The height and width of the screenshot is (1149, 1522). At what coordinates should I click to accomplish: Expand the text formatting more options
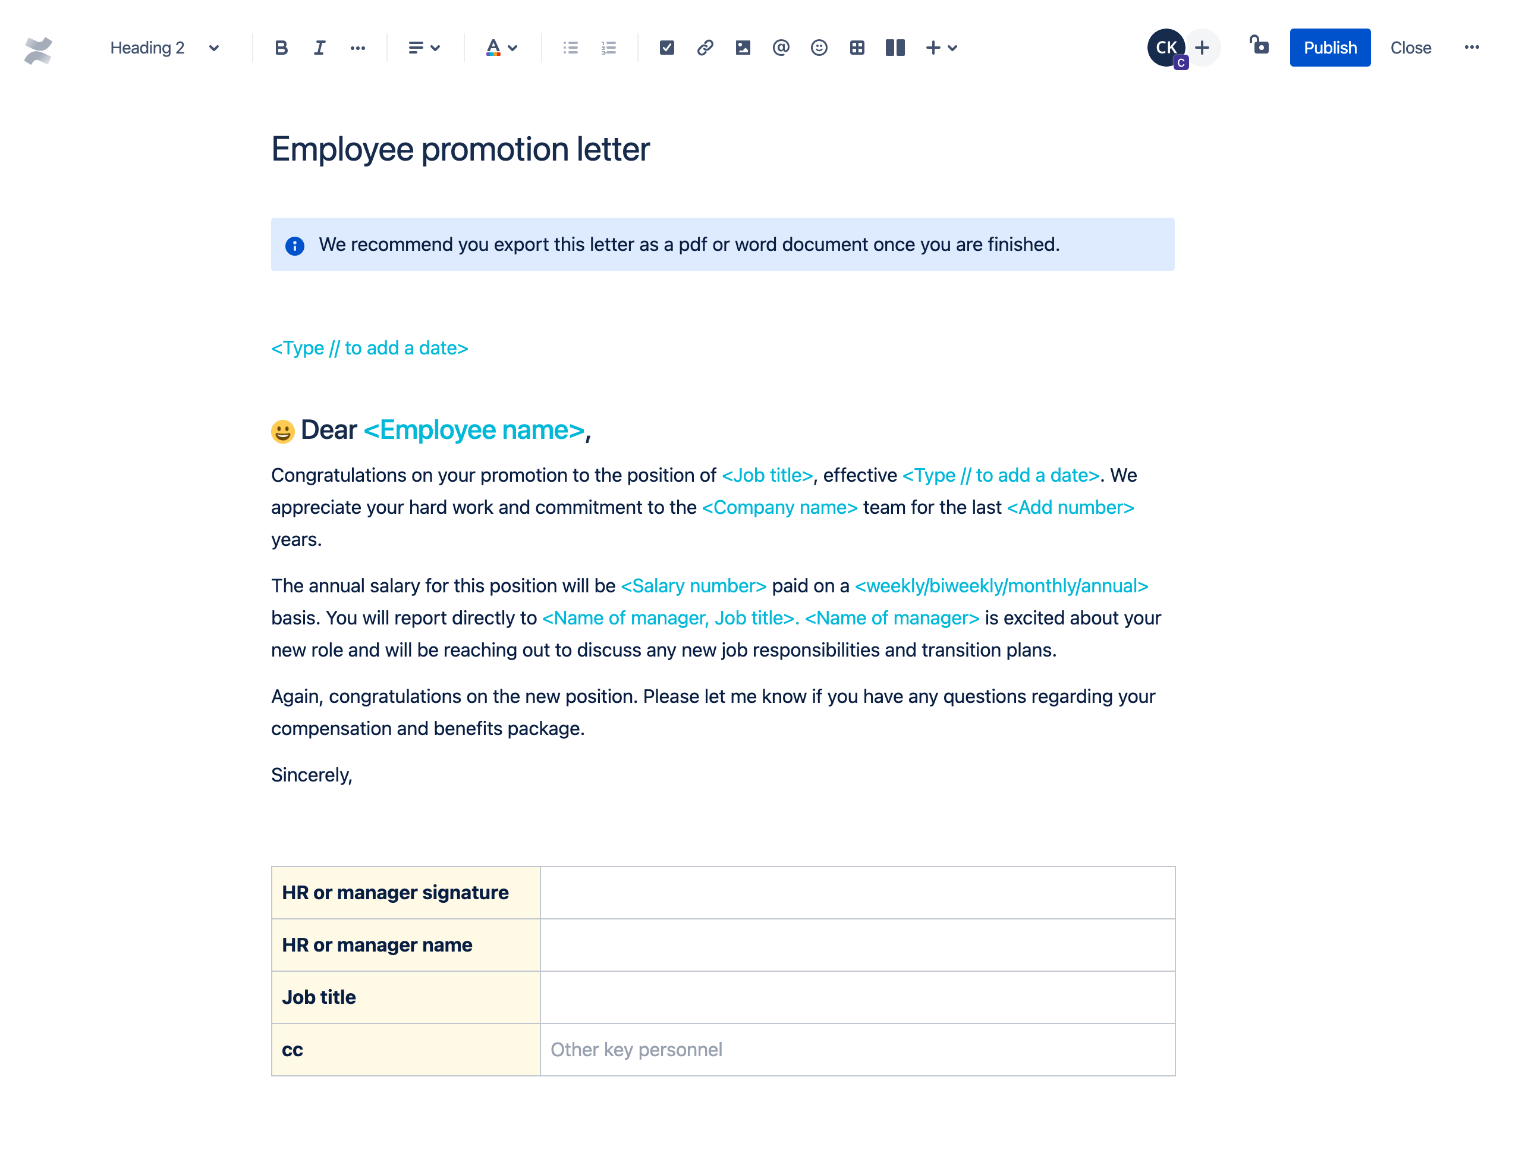[358, 48]
